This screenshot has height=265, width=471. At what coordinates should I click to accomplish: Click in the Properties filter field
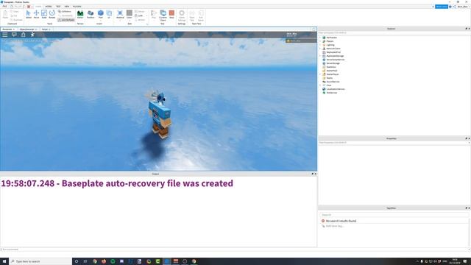click(x=394, y=142)
